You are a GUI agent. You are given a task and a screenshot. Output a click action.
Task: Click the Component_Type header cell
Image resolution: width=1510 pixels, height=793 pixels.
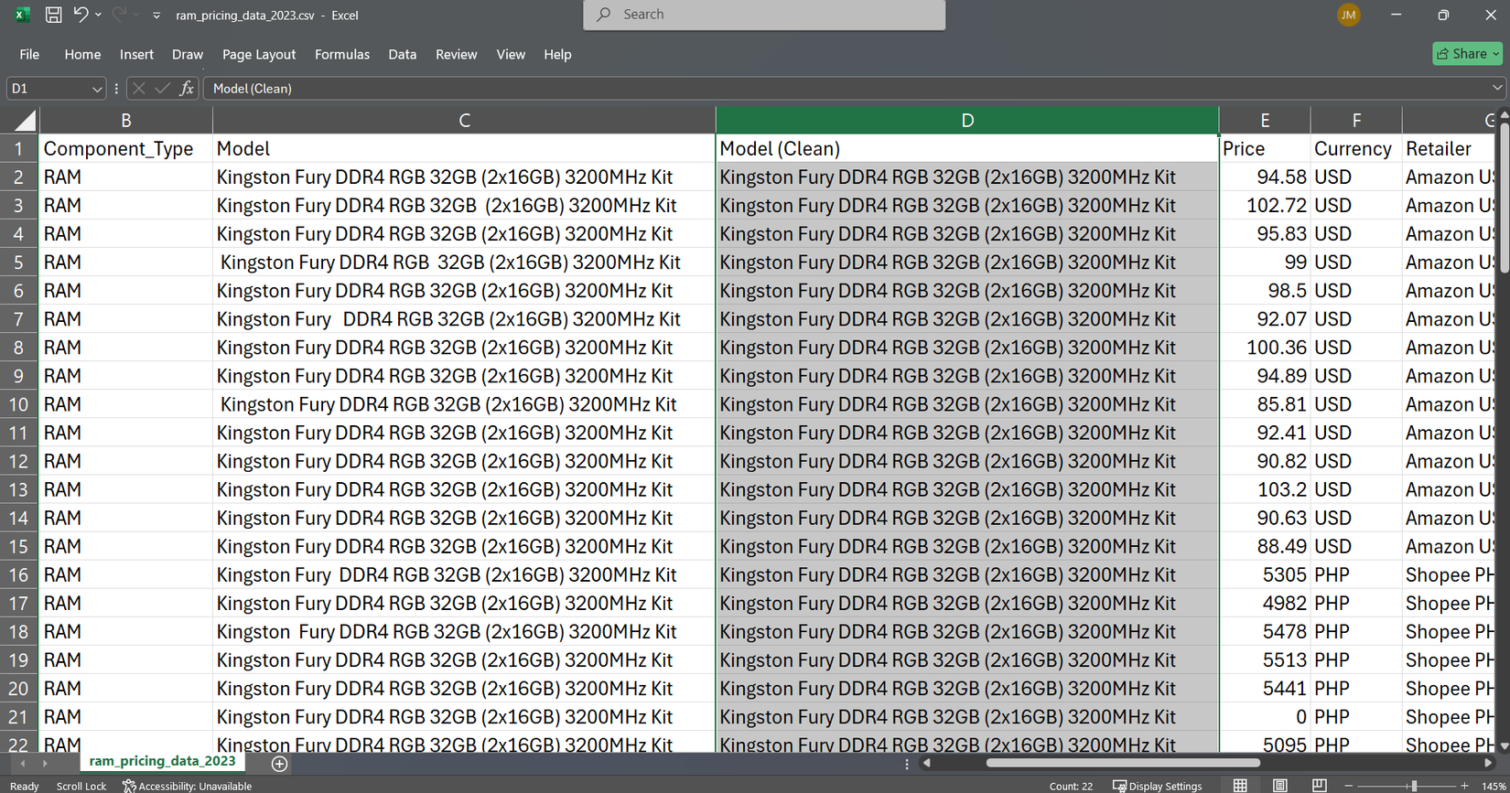pyautogui.click(x=126, y=149)
